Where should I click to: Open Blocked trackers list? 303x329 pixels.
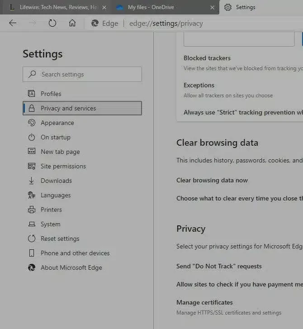click(x=207, y=58)
